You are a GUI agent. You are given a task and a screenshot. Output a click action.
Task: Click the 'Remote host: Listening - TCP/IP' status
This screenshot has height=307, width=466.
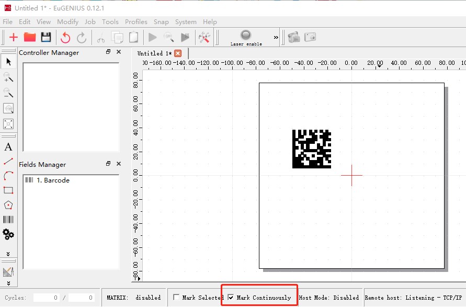(x=413, y=298)
